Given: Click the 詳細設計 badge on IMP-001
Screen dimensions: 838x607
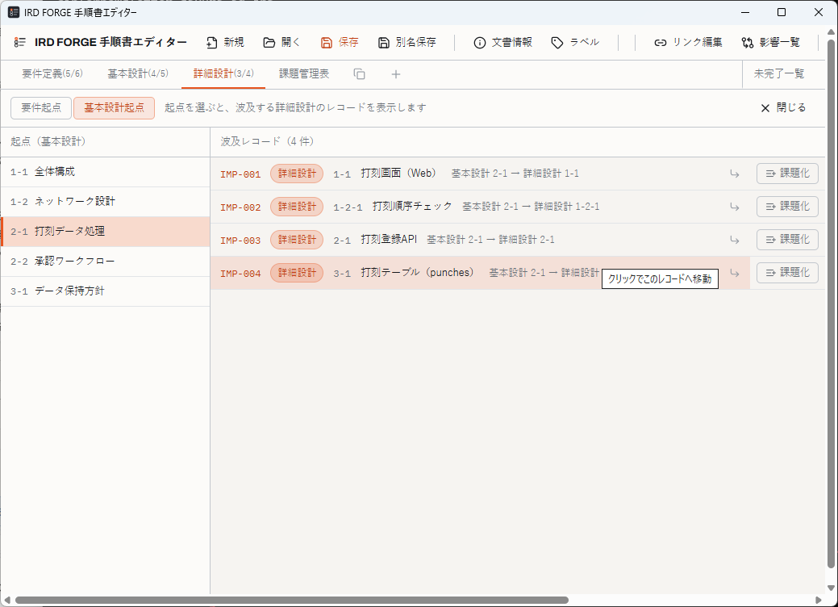Looking at the screenshot, I should point(297,174).
